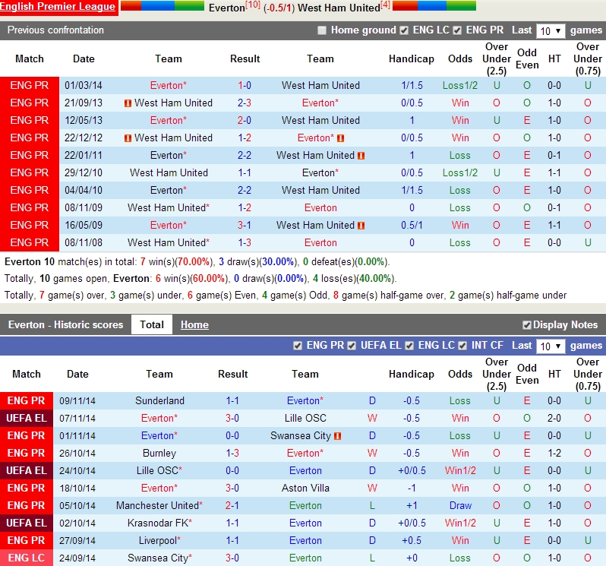Viewport: 606px width, 566px height.
Task: Click the ENG LC match label dated 24/09/14
Action: click(27, 558)
